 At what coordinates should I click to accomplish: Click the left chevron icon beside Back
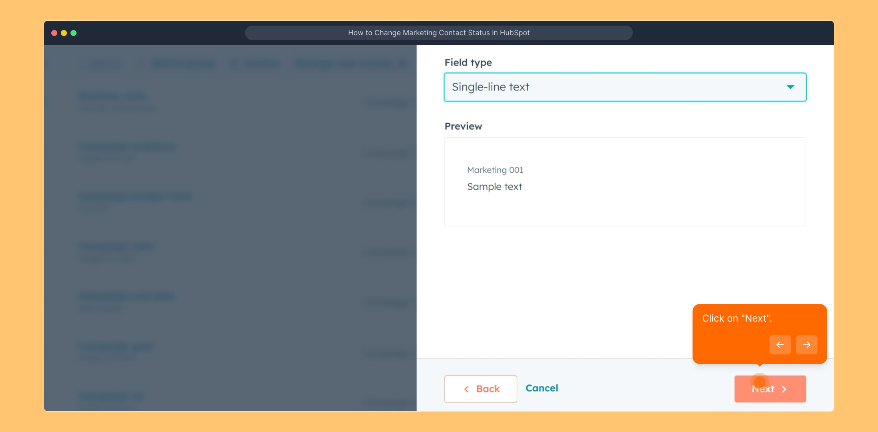466,389
